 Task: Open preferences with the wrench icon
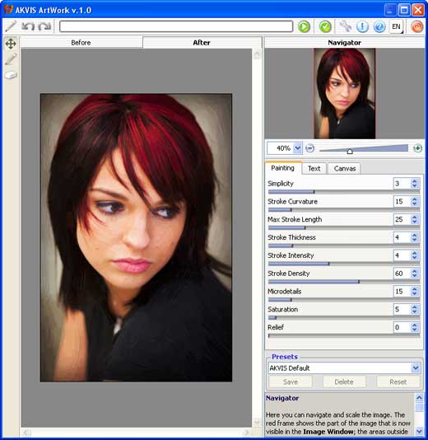click(345, 26)
